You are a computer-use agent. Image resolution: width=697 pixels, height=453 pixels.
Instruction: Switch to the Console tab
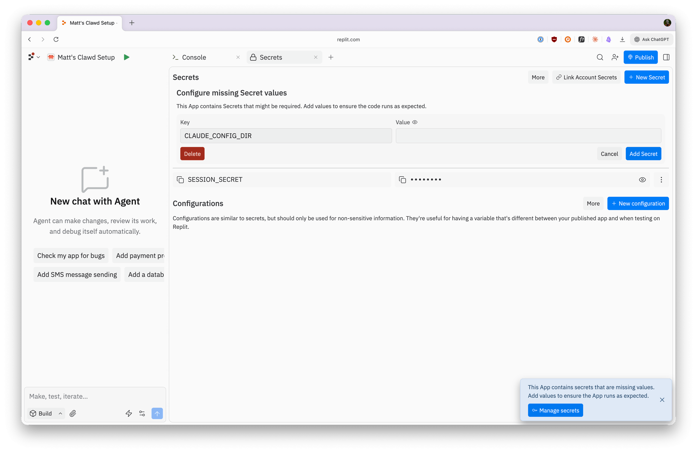click(x=194, y=57)
